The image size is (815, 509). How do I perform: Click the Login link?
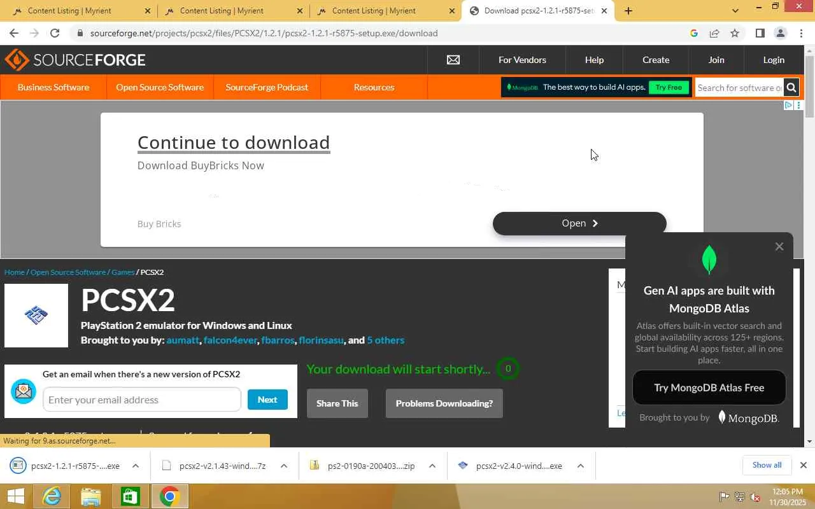(774, 60)
